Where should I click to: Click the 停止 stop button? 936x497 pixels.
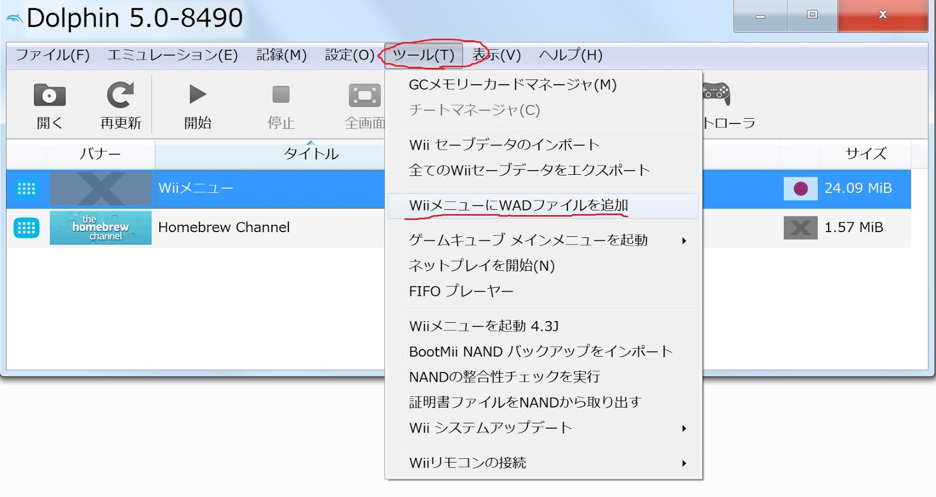(281, 94)
